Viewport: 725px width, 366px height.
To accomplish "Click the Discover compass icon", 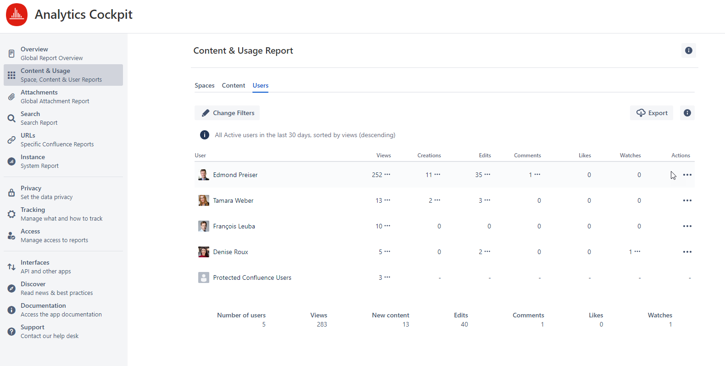I will click(x=11, y=288).
